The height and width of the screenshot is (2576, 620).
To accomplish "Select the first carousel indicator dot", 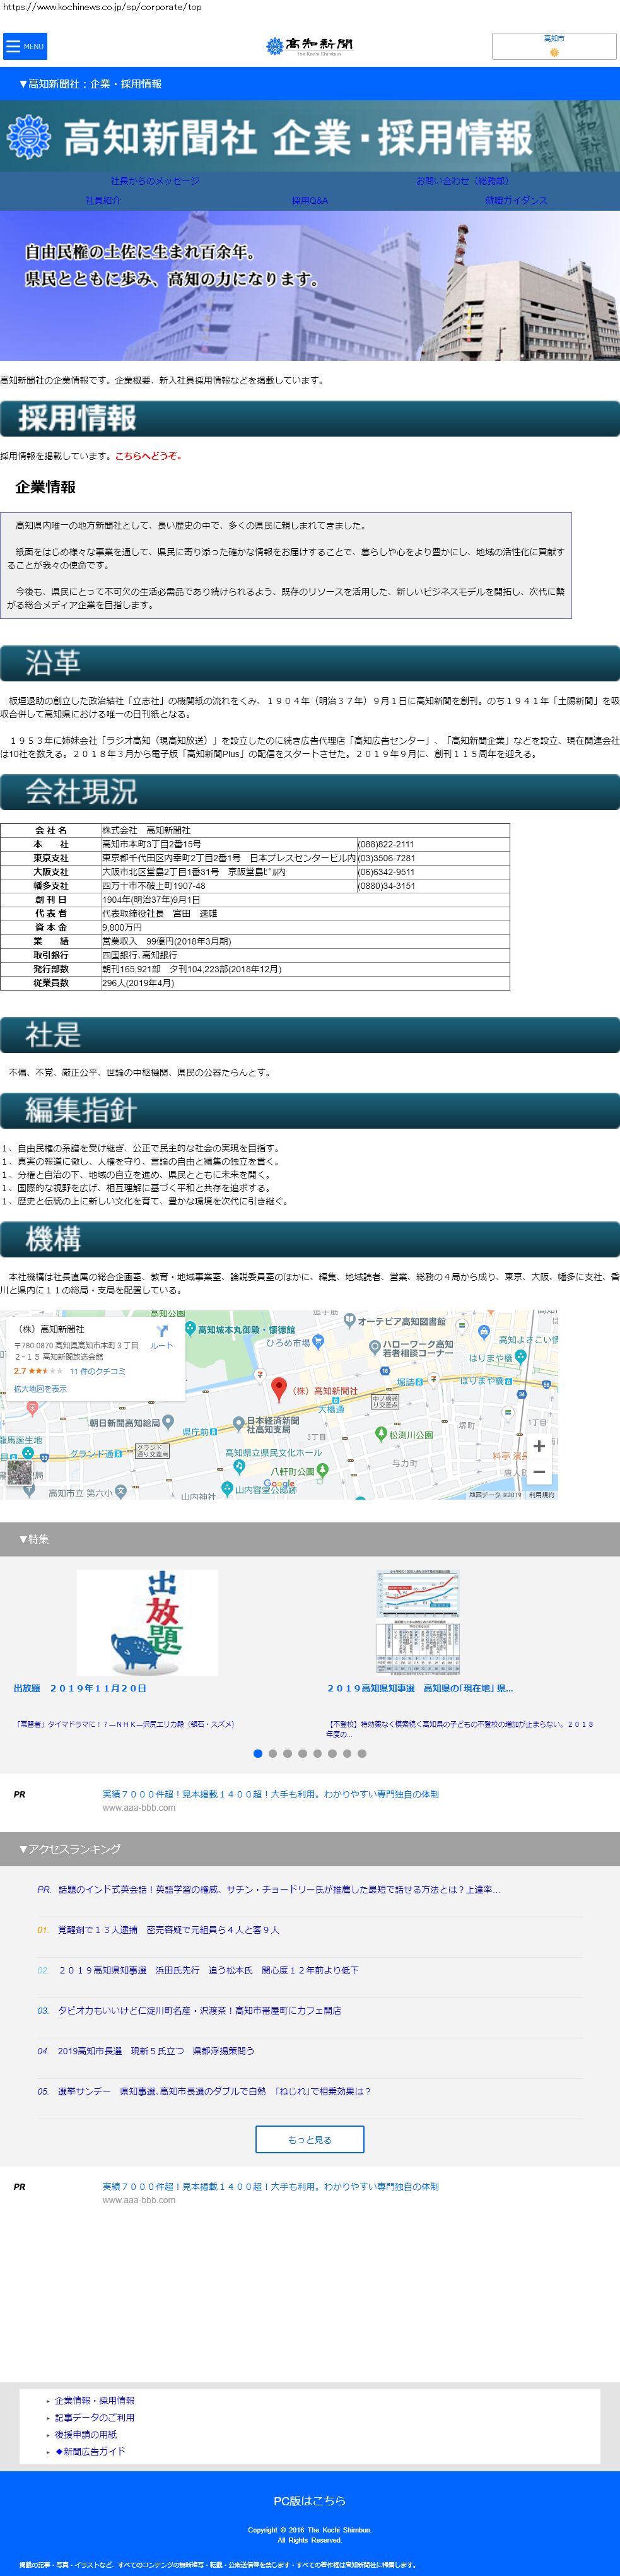I will coord(258,1753).
